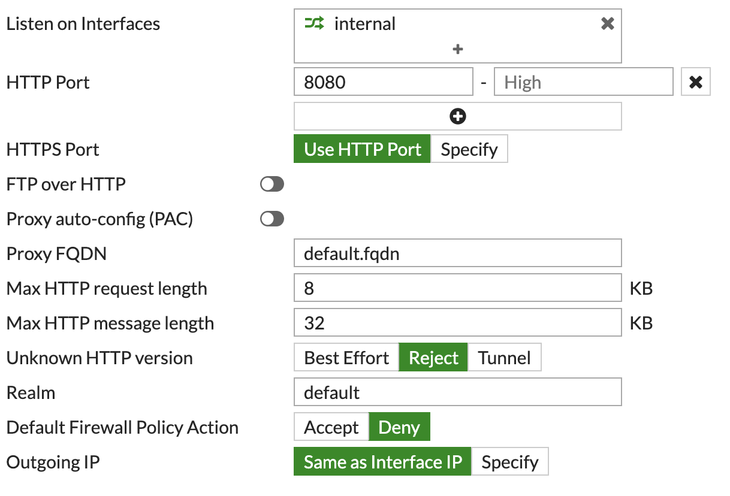
Task: Add another listening interface with plus icon
Action: (457, 50)
